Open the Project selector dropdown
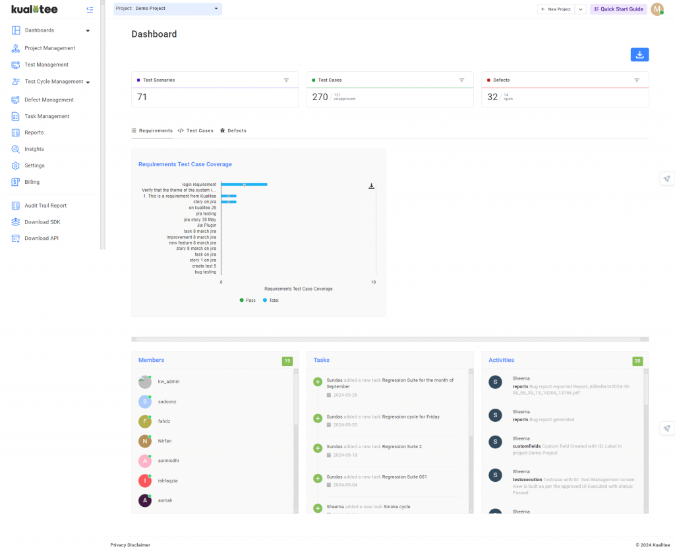 tap(168, 9)
